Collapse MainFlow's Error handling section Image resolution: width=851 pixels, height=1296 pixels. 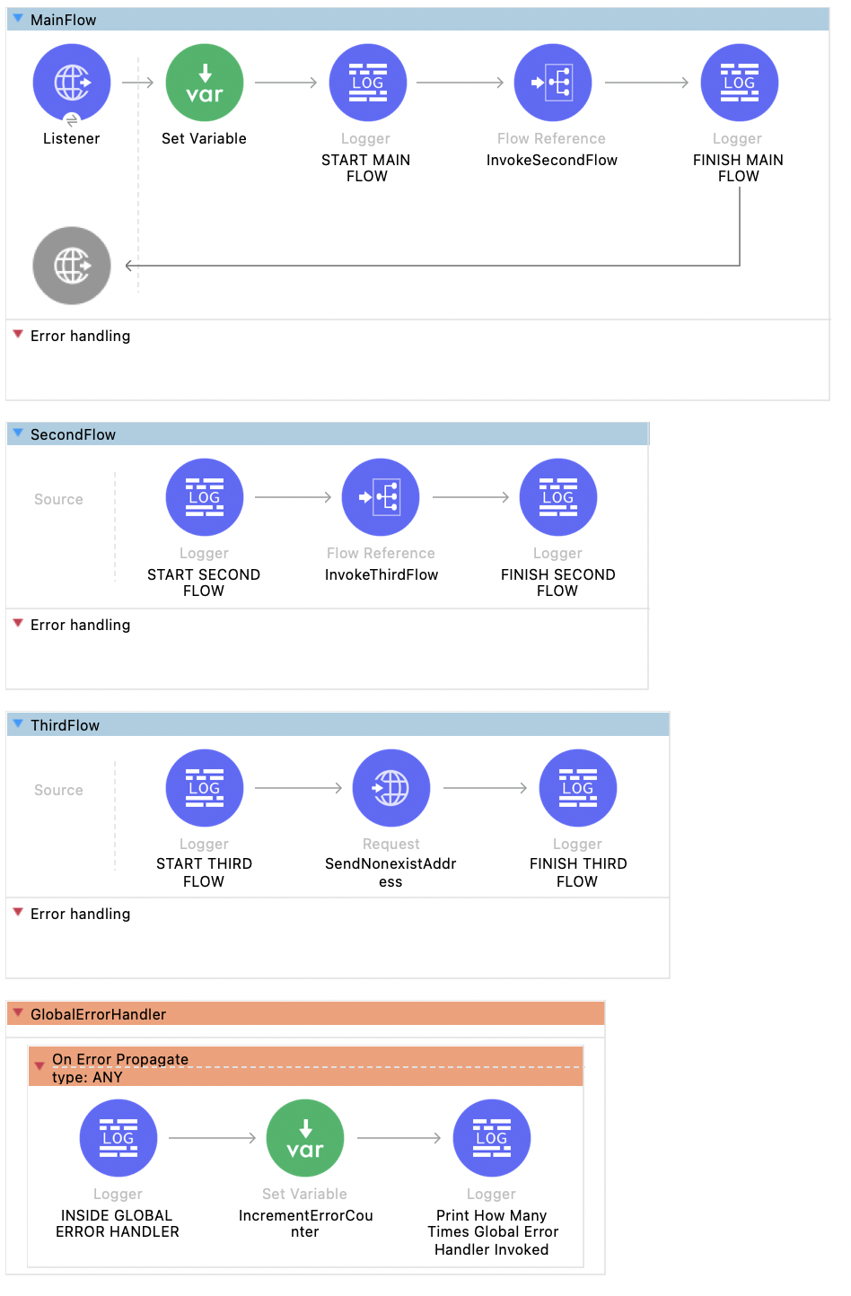pyautogui.click(x=18, y=335)
